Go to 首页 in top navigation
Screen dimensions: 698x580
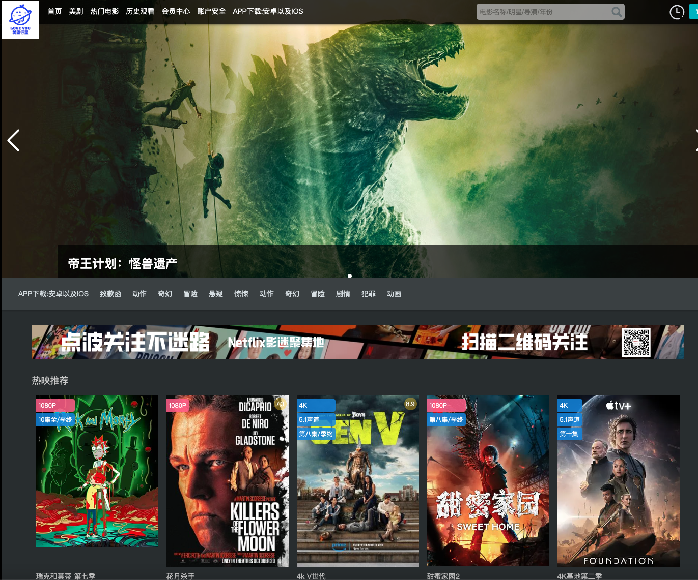54,11
